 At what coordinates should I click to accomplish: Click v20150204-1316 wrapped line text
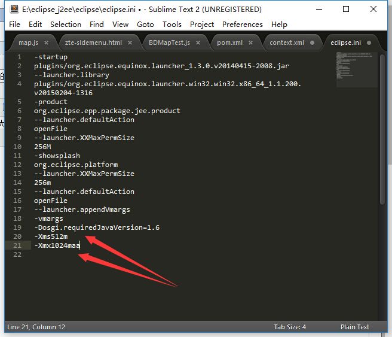pos(63,93)
